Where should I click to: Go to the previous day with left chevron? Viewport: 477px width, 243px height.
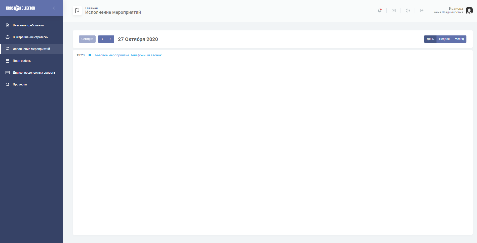coord(102,39)
